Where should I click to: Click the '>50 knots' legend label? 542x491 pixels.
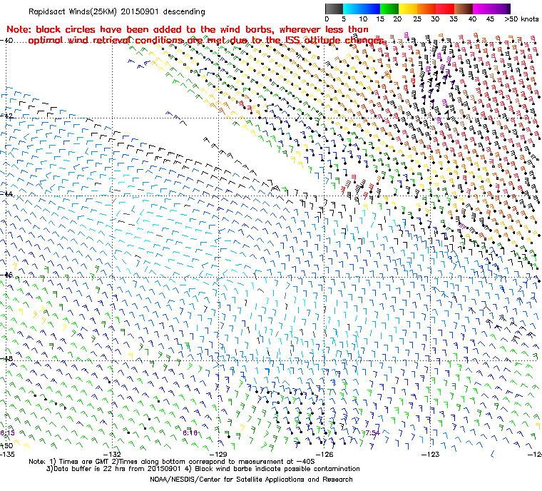point(521,19)
